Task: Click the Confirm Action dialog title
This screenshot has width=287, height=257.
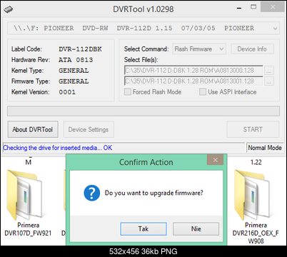Action: click(x=146, y=162)
